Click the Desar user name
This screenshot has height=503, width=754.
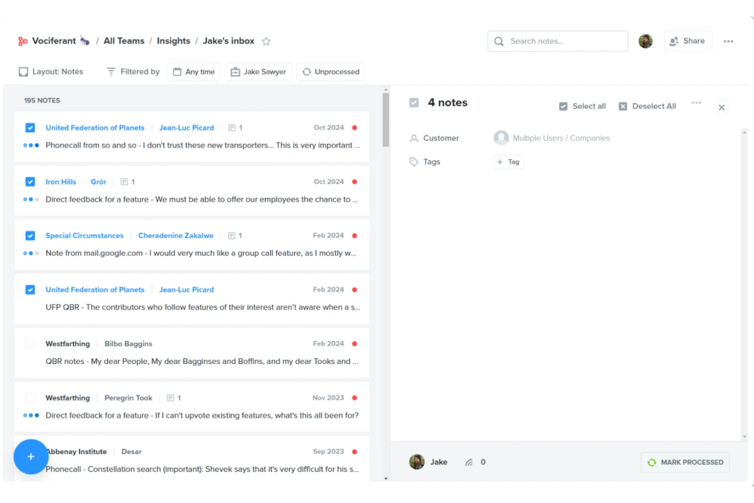click(x=131, y=452)
